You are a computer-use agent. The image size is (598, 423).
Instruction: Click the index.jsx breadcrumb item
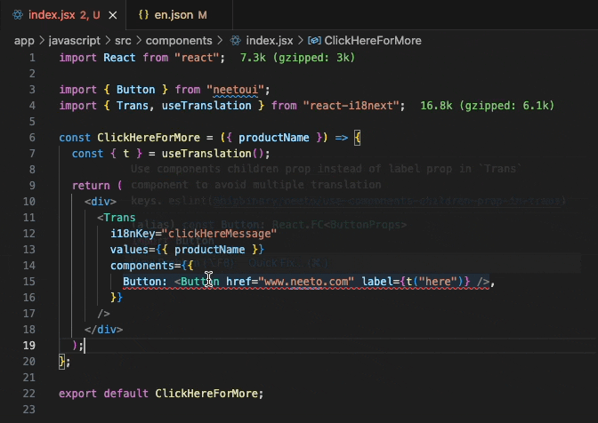coord(267,40)
